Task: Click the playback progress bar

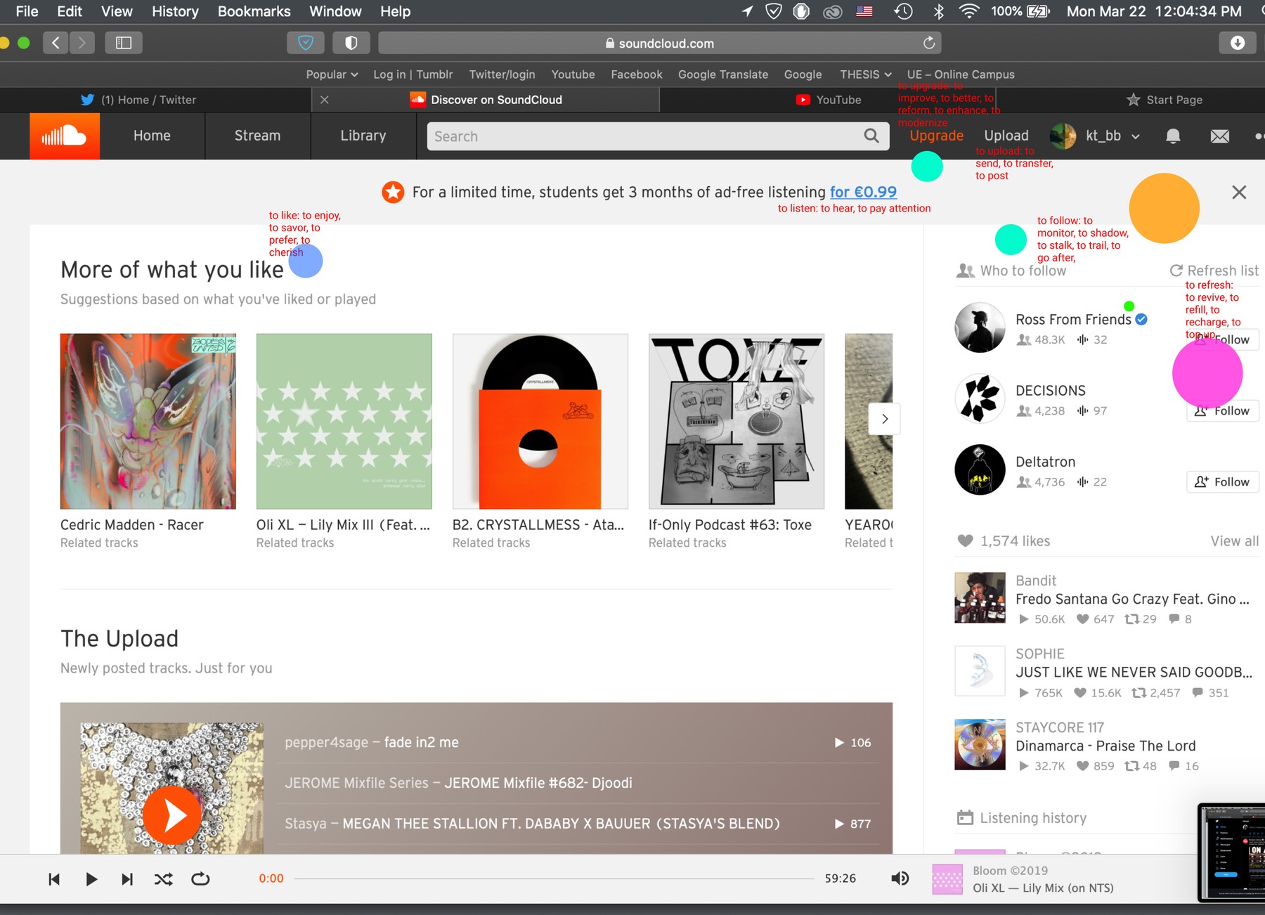Action: tap(554, 878)
